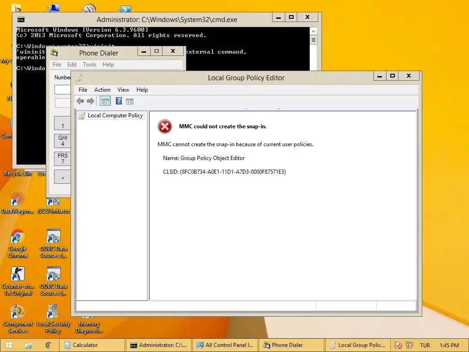Viewport: 469px width, 352px height.
Task: Switch to Calculator taskbar button
Action: (92, 346)
